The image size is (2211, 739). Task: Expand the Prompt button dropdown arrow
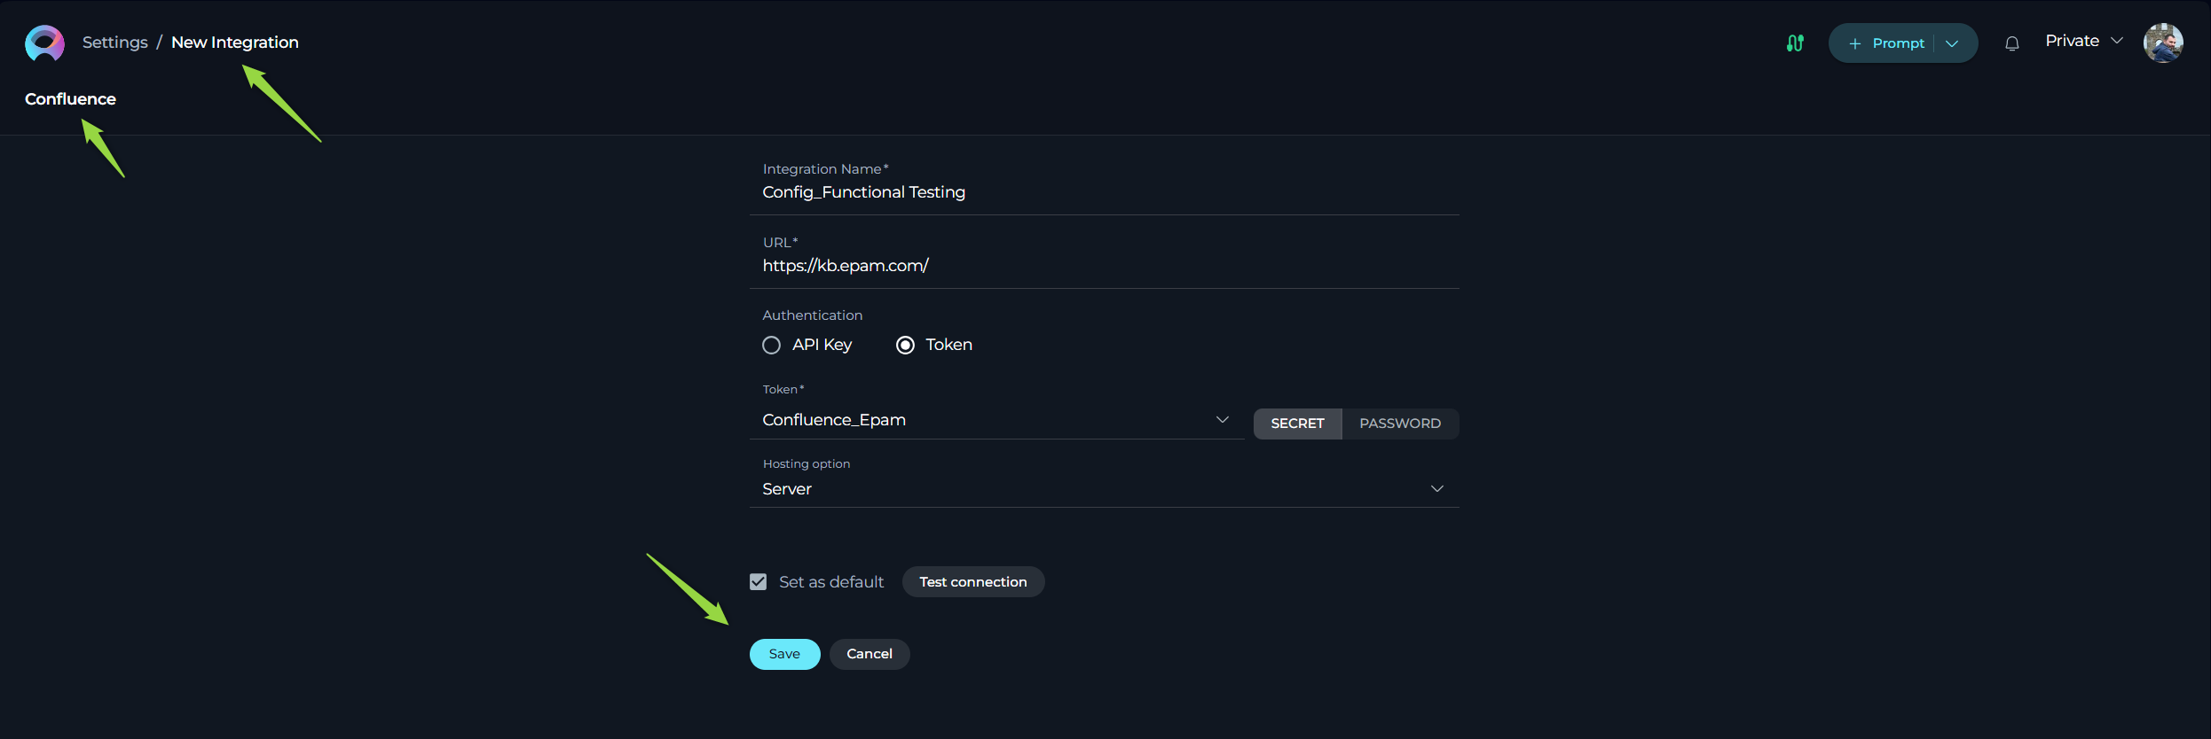point(1952,43)
